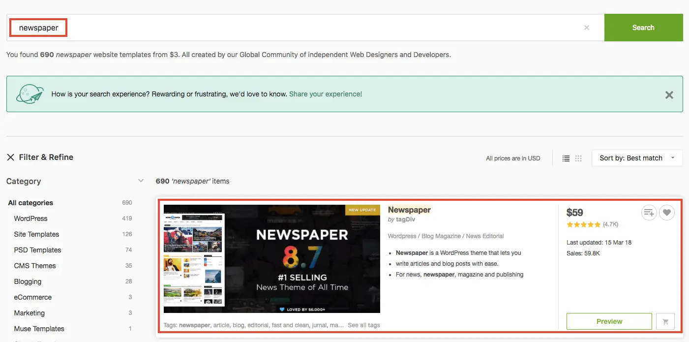Open the Newspaper item title link
Image resolution: width=689 pixels, height=342 pixels.
click(x=409, y=210)
